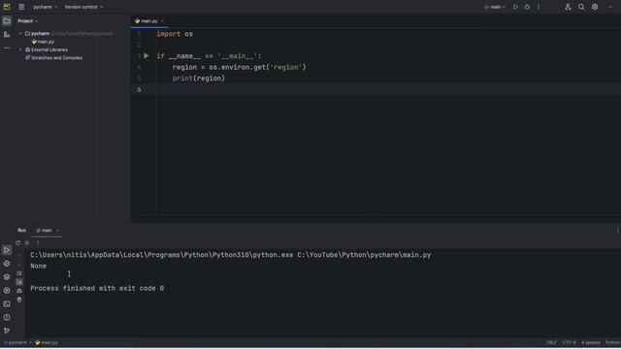Place the caret on empty line 6
This screenshot has width=621, height=349.
tap(388, 90)
